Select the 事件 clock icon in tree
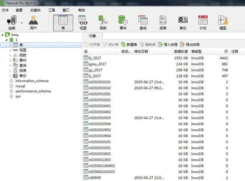 coord(15,60)
